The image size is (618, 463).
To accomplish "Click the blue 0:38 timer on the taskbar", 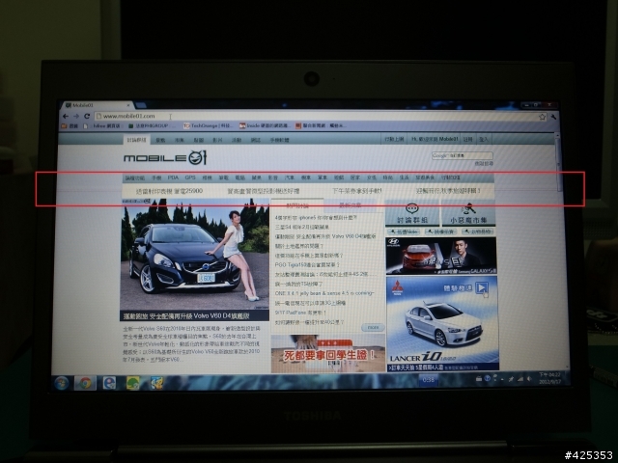I will 428,380.
